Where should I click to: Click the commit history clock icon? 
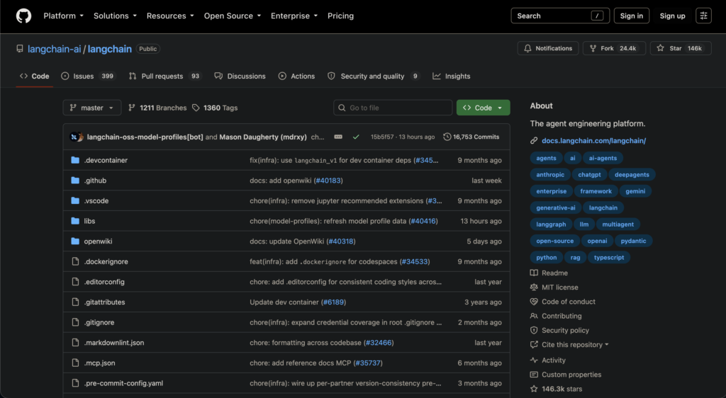coord(447,137)
